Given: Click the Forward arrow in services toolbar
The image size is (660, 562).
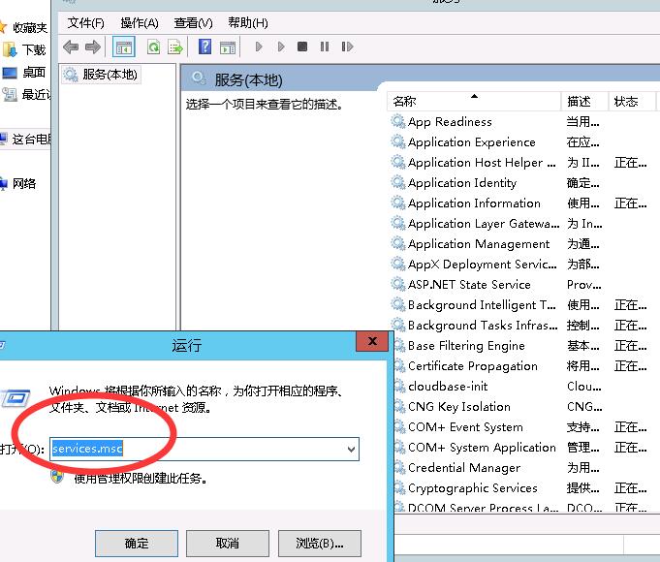Looking at the screenshot, I should pos(93,47).
